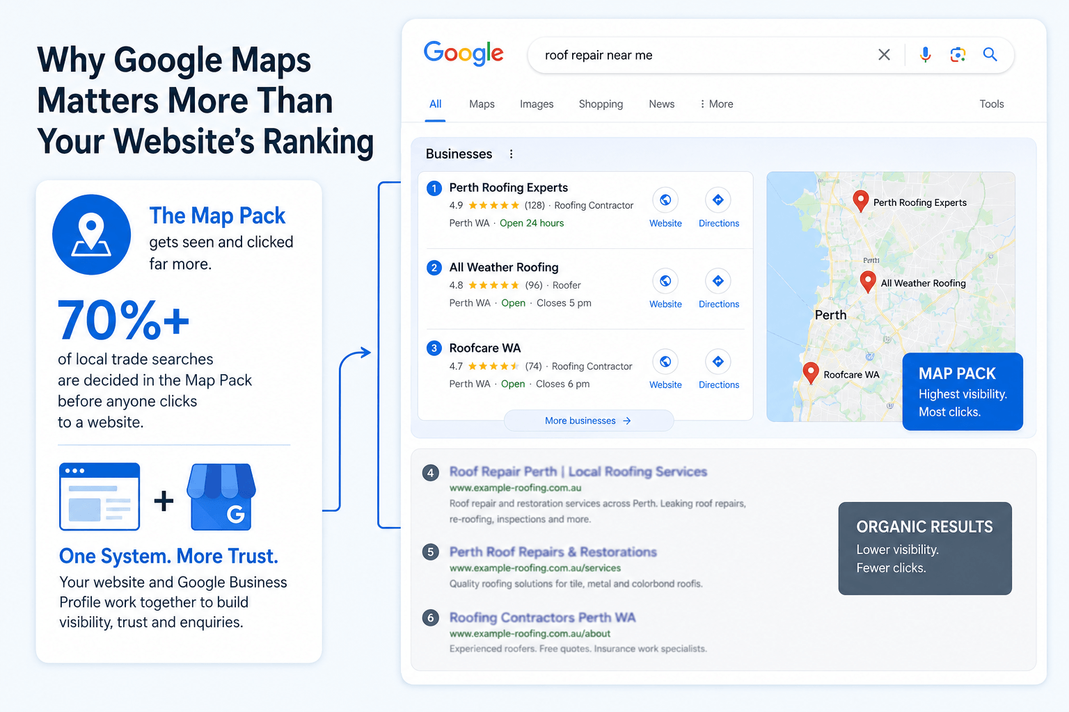Open Roofing Contractors Perth WA result
This screenshot has height=712, width=1069.
(543, 617)
